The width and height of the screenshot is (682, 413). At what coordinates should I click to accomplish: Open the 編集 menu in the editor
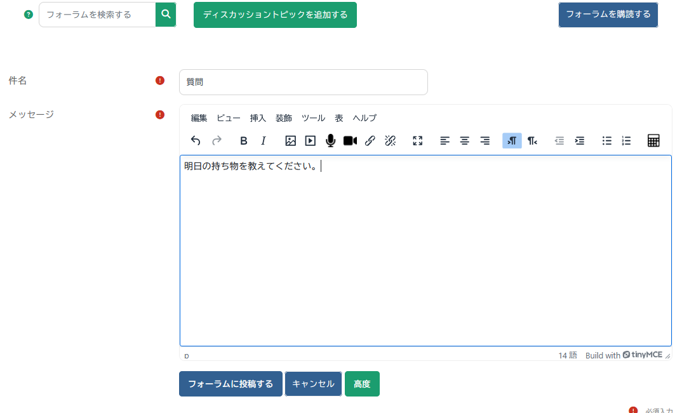[199, 118]
